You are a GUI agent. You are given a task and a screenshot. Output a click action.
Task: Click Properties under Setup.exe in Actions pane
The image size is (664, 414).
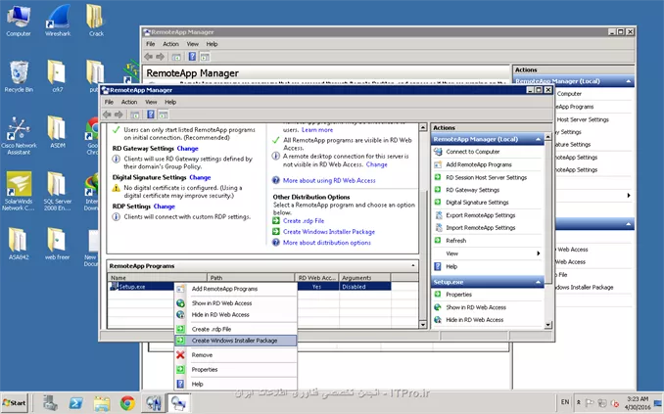458,295
